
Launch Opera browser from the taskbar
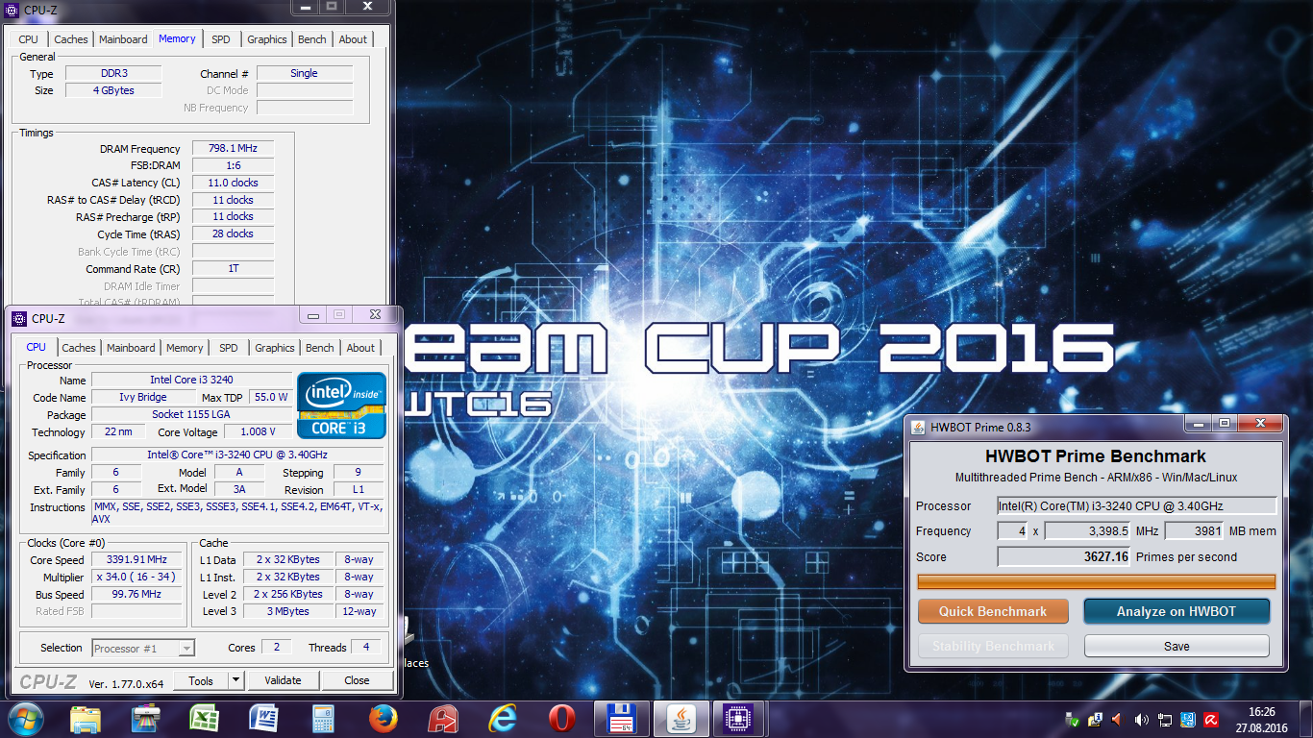561,719
